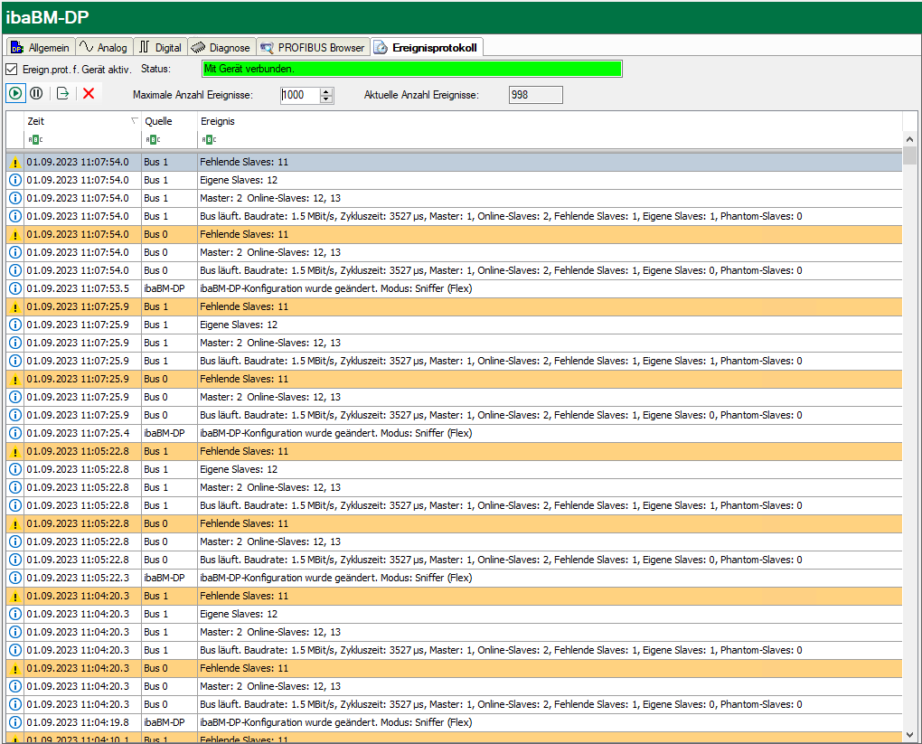Click the scrollbar down arrow of the event list

pos(909,734)
